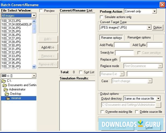Click the Add Prefix input field
166x133 pixels.
pos(122,45)
